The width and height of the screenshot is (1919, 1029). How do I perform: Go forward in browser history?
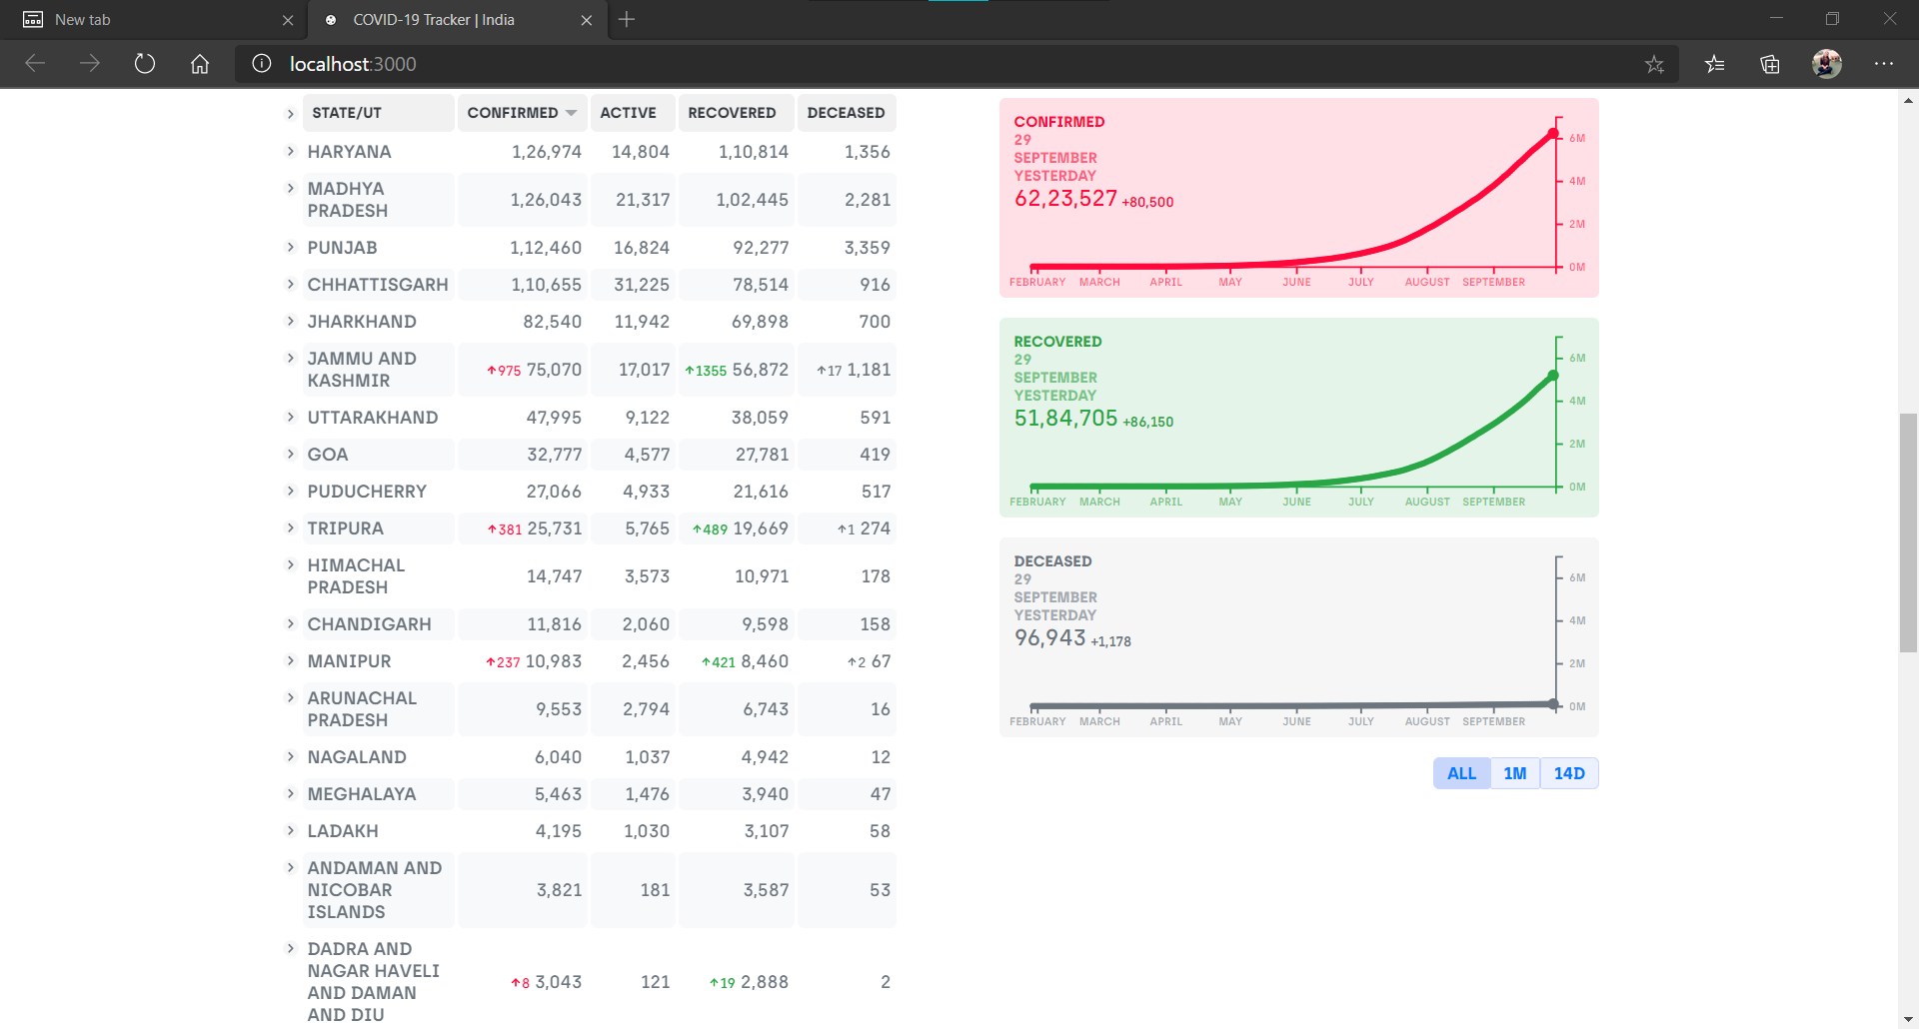point(90,64)
